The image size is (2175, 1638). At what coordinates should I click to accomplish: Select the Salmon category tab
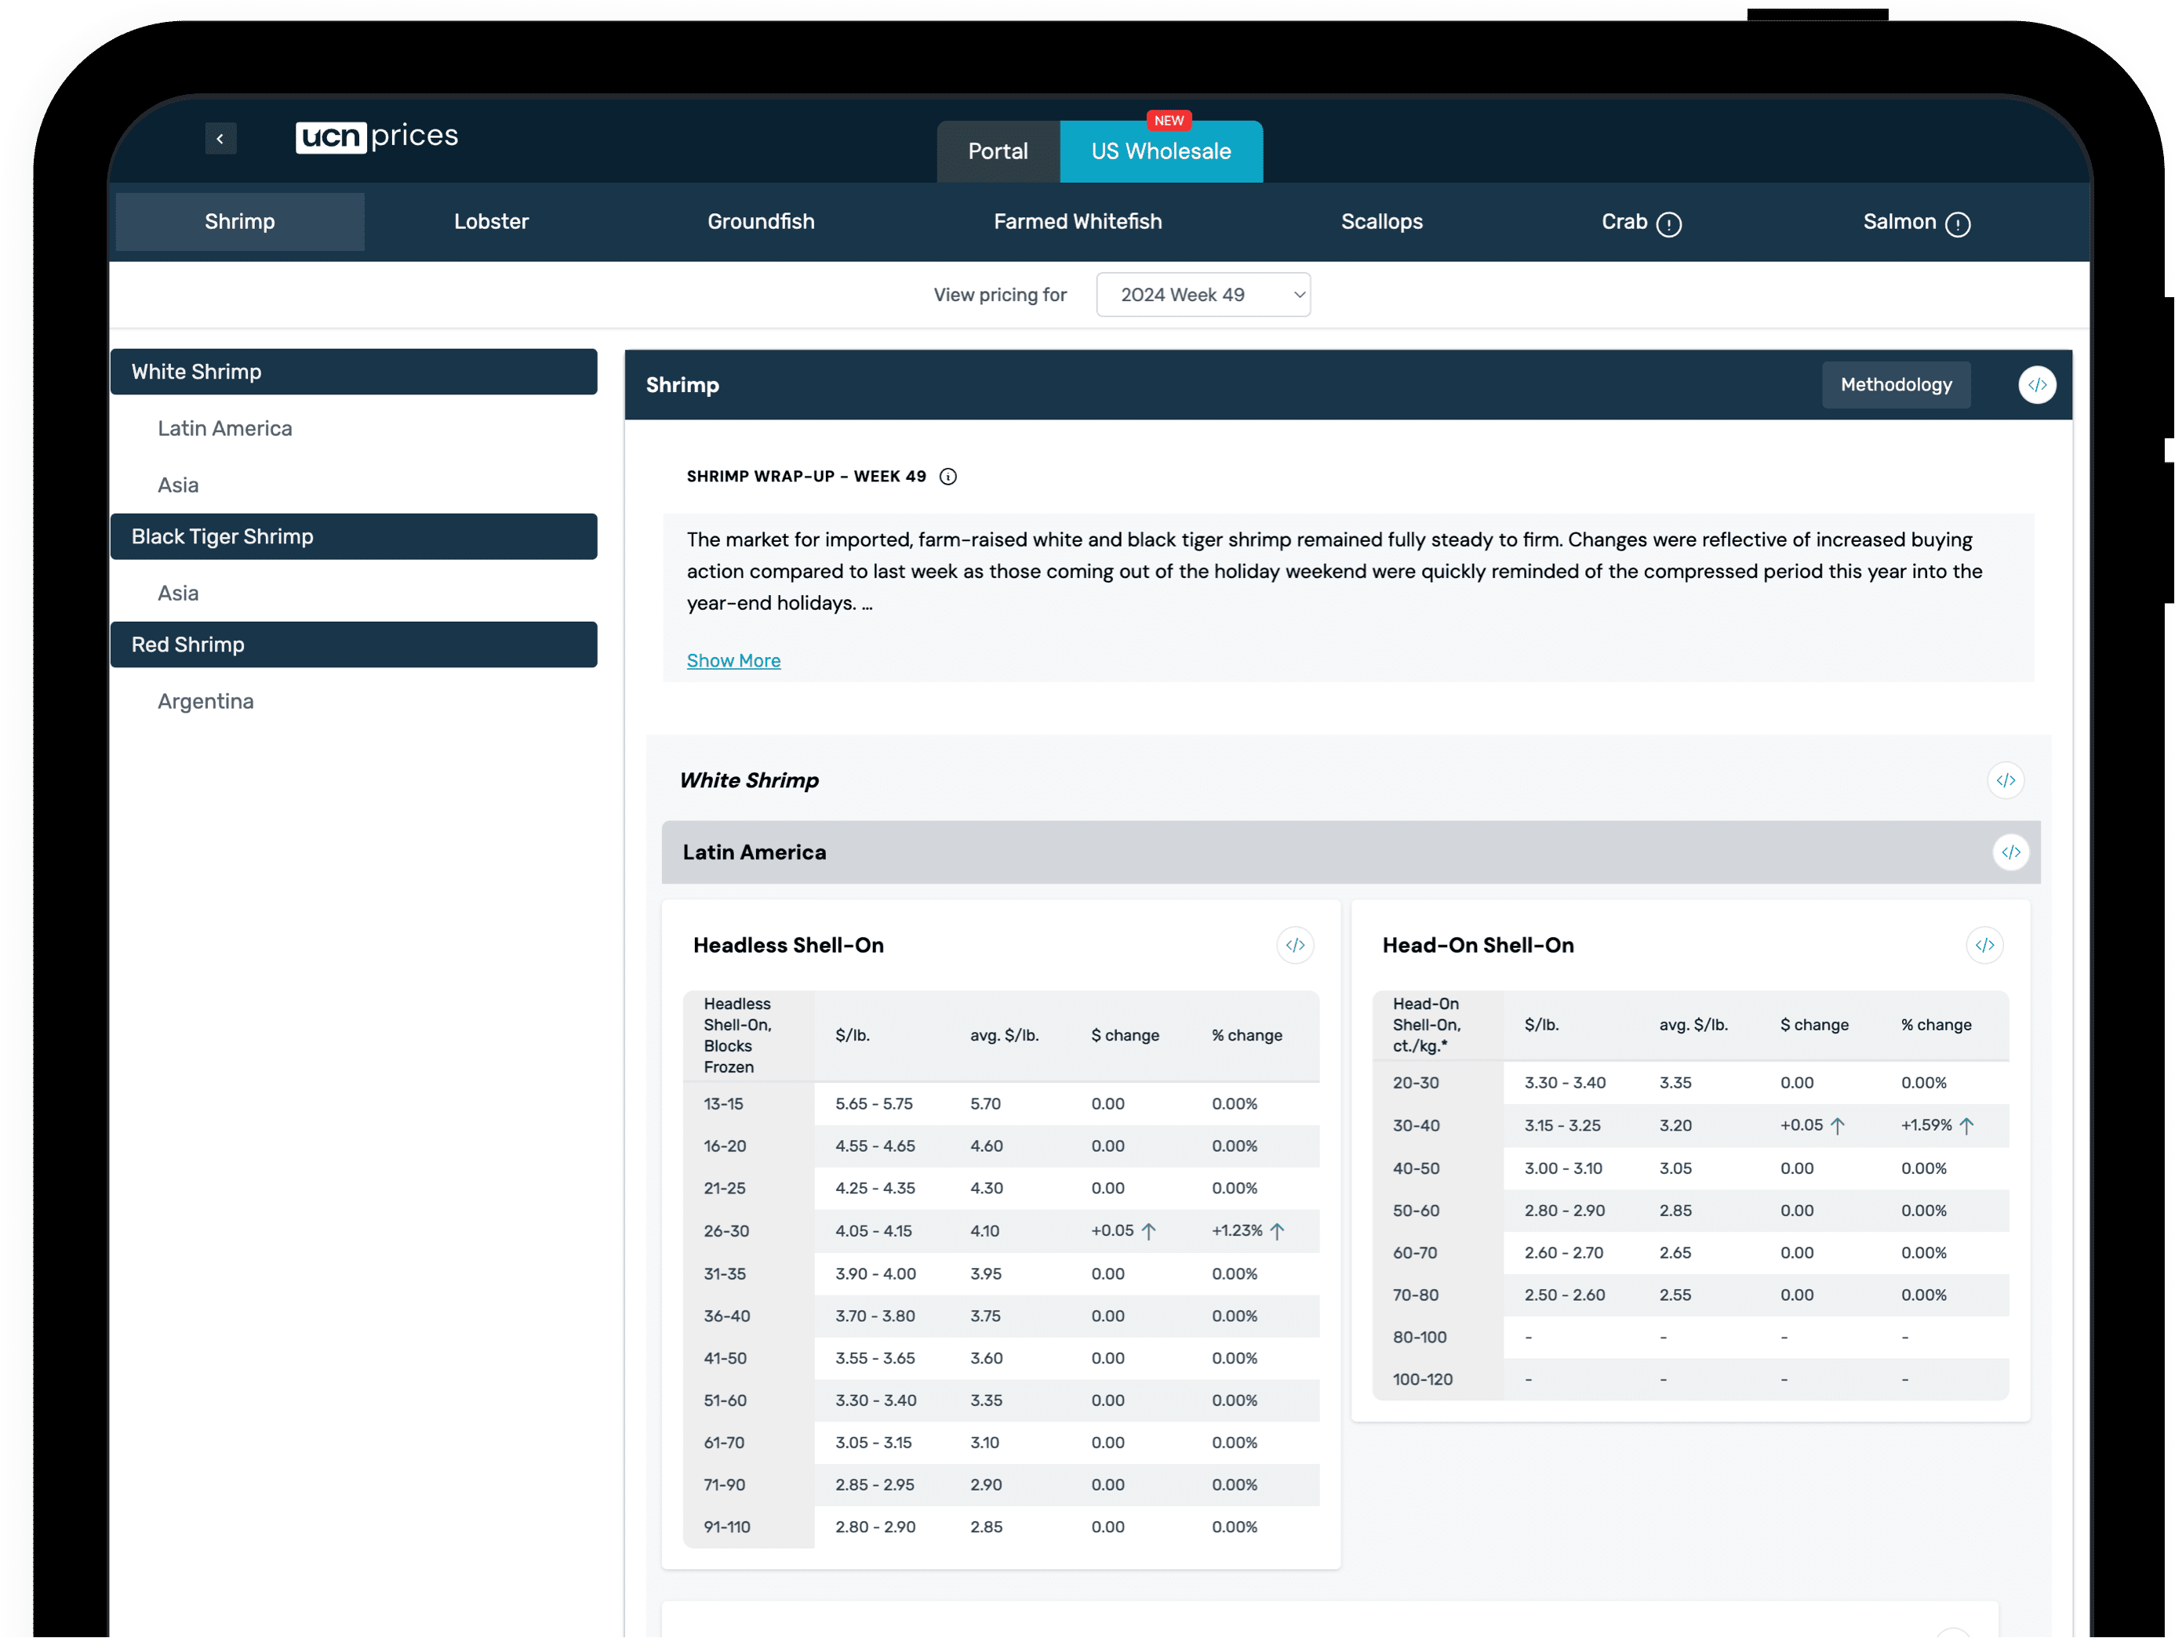pyautogui.click(x=1899, y=222)
